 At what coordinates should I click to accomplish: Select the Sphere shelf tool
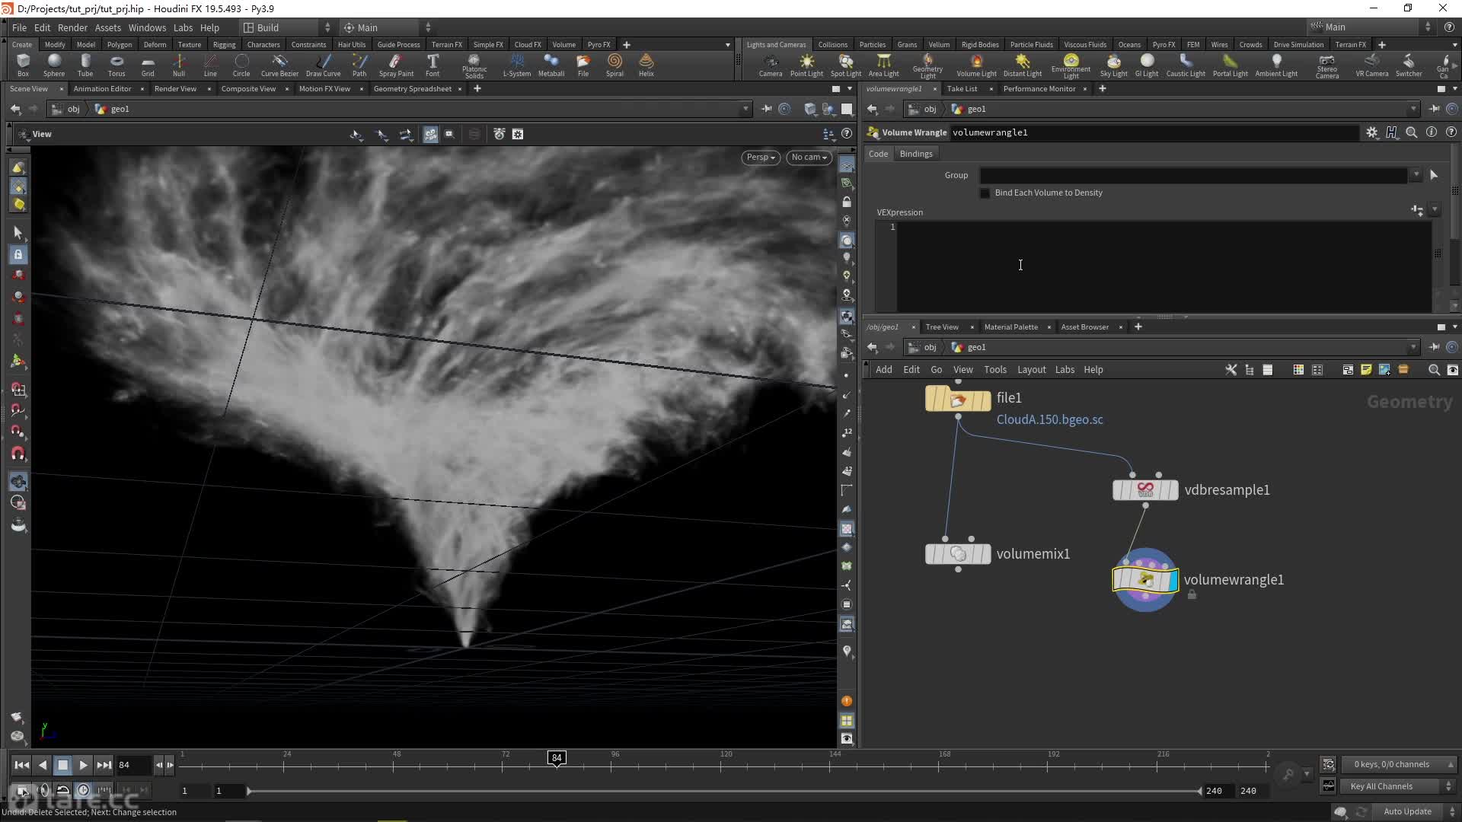[x=54, y=65]
